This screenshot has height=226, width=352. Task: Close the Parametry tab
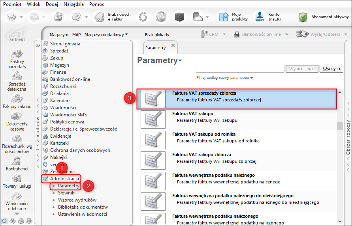[x=173, y=45]
